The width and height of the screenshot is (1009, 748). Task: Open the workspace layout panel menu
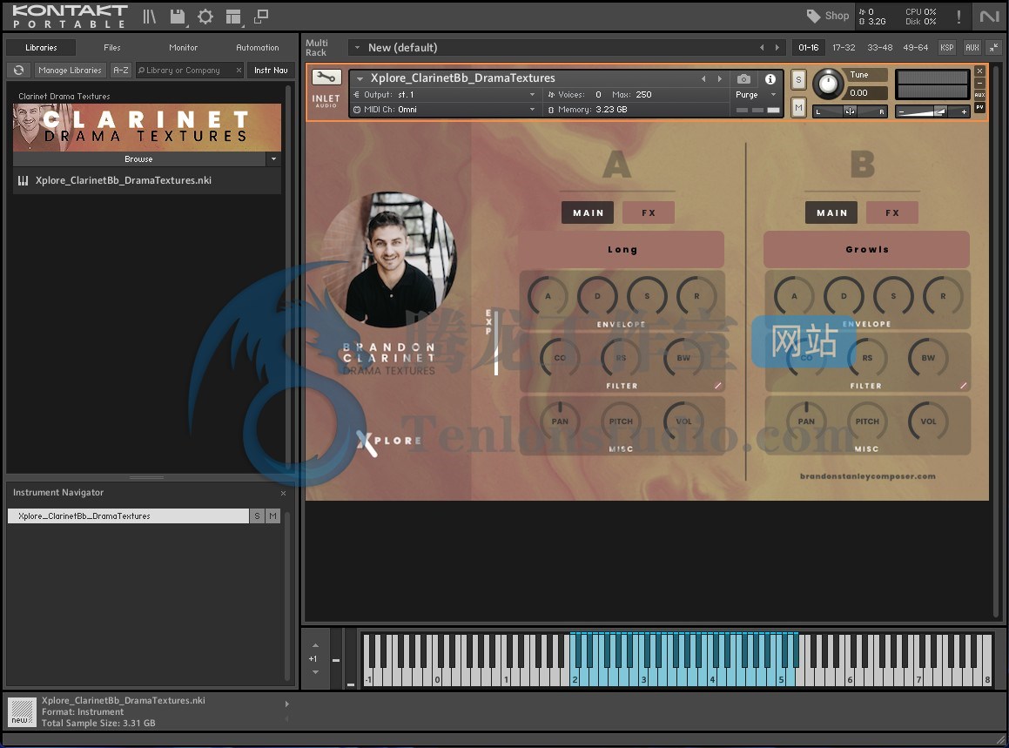(x=233, y=16)
